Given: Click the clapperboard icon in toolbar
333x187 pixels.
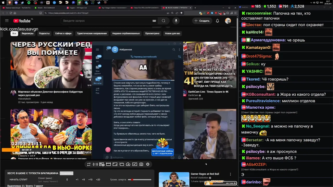Looking at the screenshot, I should pyautogui.click(x=108, y=164).
